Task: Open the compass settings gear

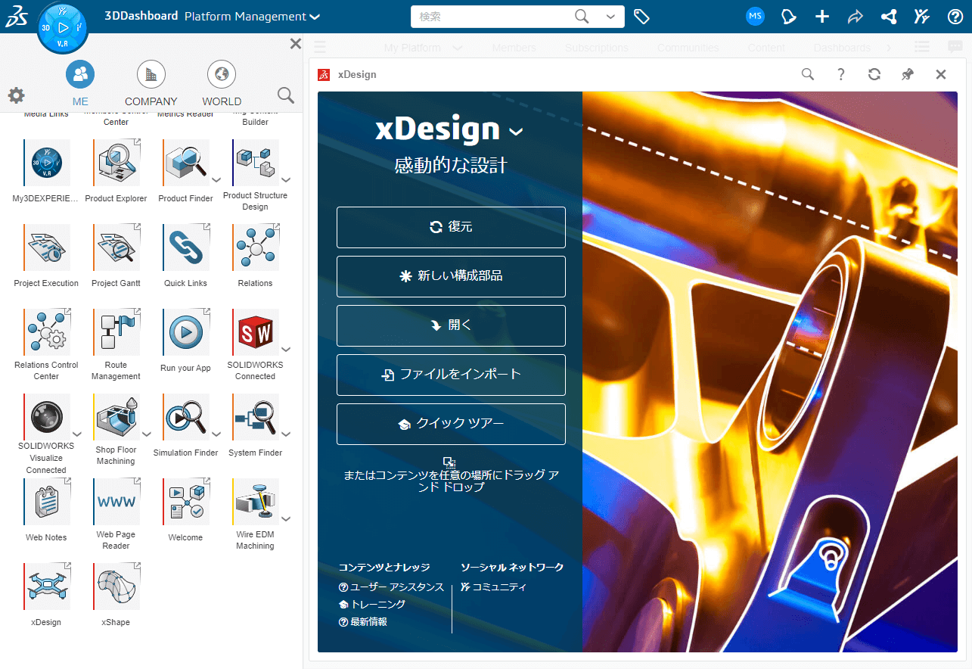Action: tap(16, 95)
